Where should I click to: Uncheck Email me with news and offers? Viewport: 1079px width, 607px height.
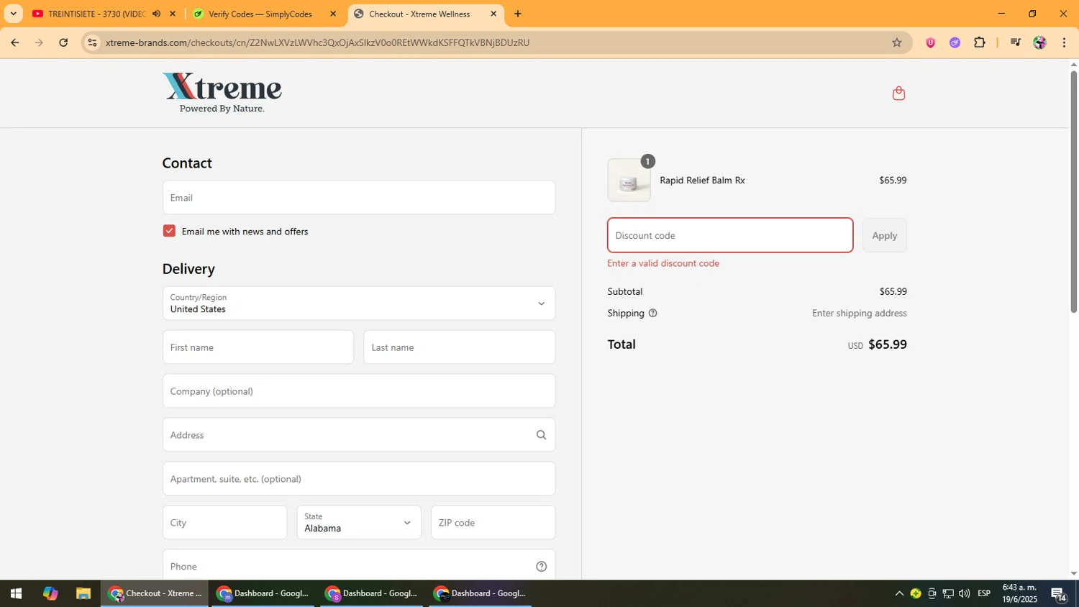(x=169, y=231)
